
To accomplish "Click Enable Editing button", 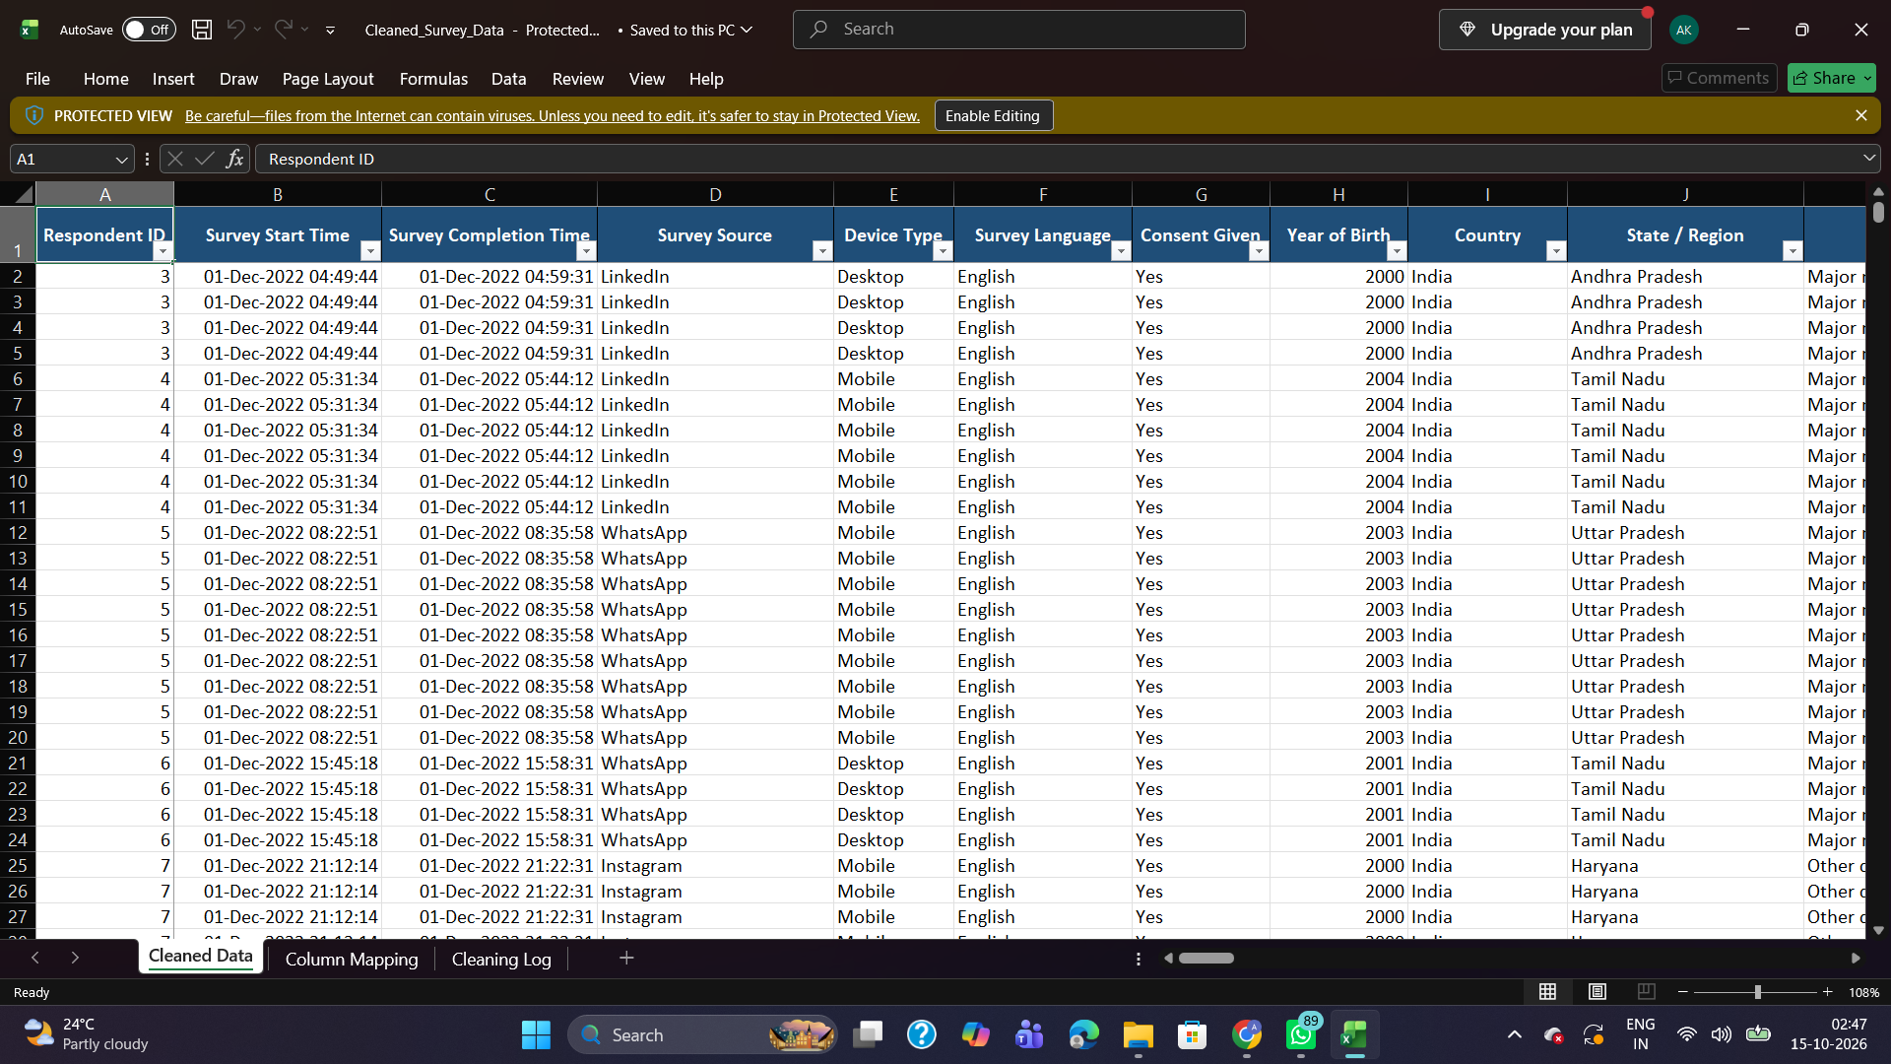I will [993, 115].
